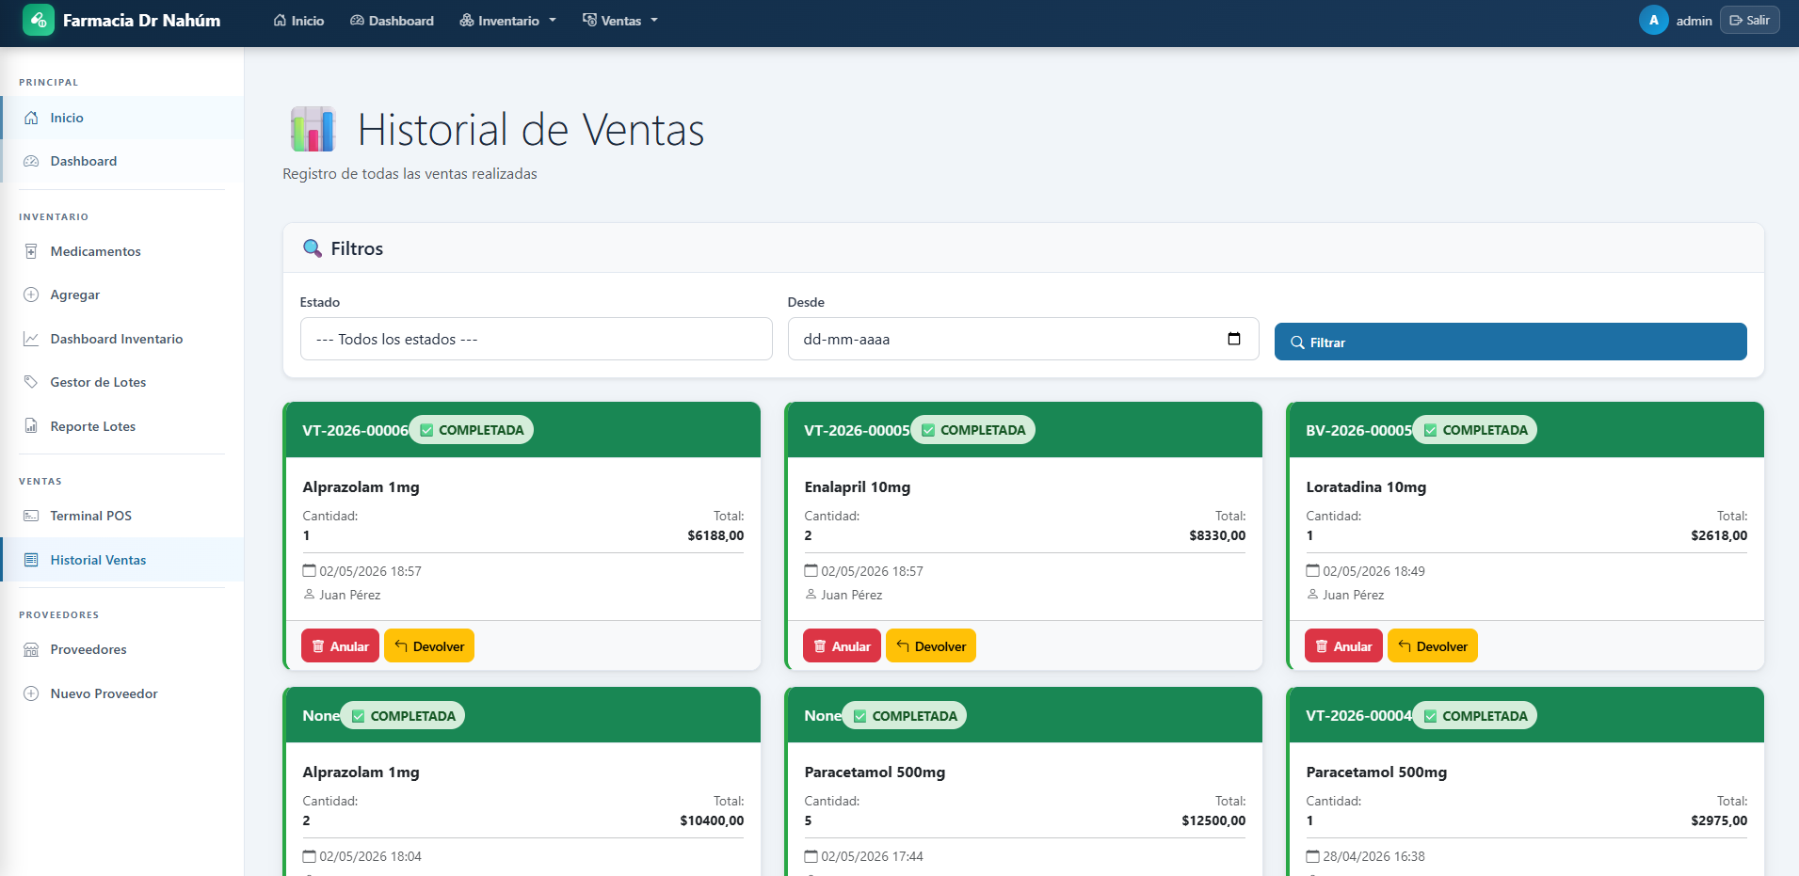The width and height of the screenshot is (1799, 876).
Task: Click the Dashboard gauge icon in top navbar
Action: [x=357, y=20]
